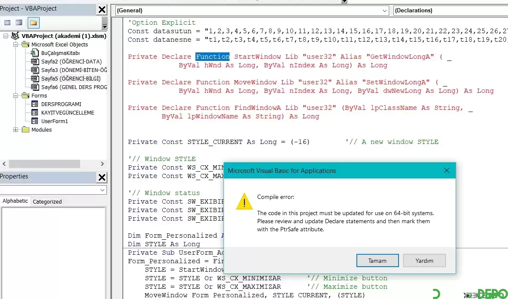Click the Sayfa6 worksheet icon

[34, 87]
